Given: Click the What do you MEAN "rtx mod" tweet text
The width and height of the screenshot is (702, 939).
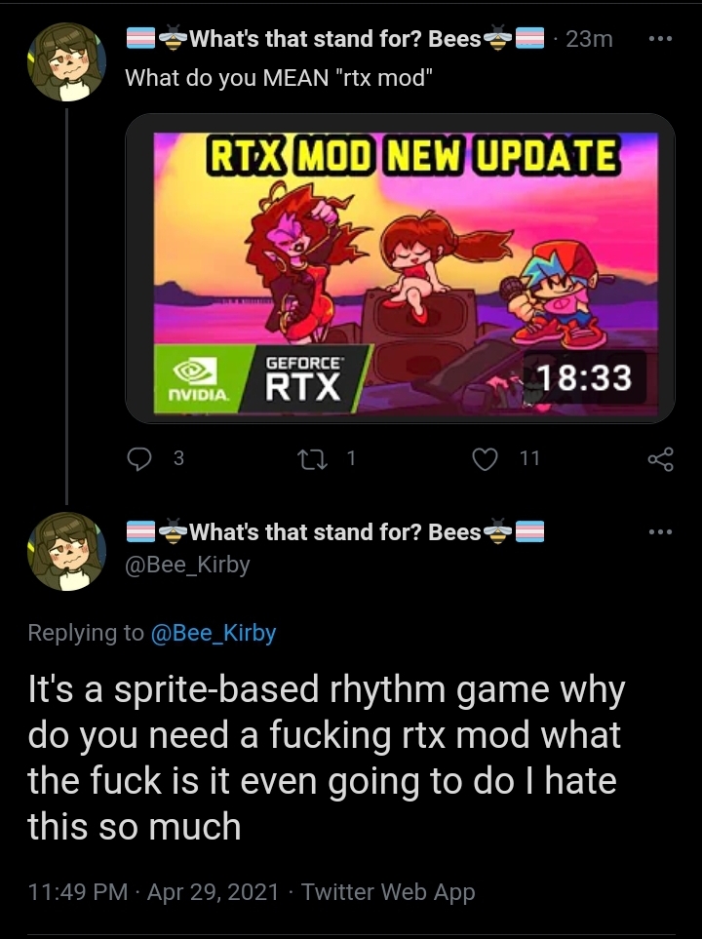Looking at the screenshot, I should coord(279,77).
